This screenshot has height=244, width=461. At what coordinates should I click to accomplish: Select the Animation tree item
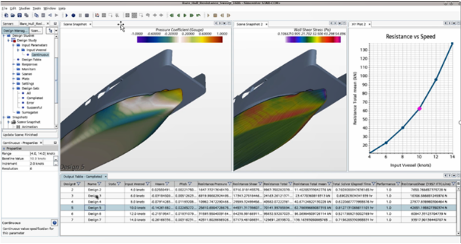click(x=30, y=127)
